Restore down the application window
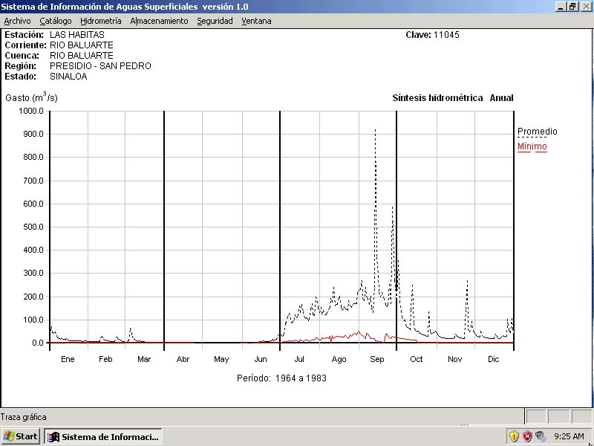594x446 pixels. pos(572,6)
